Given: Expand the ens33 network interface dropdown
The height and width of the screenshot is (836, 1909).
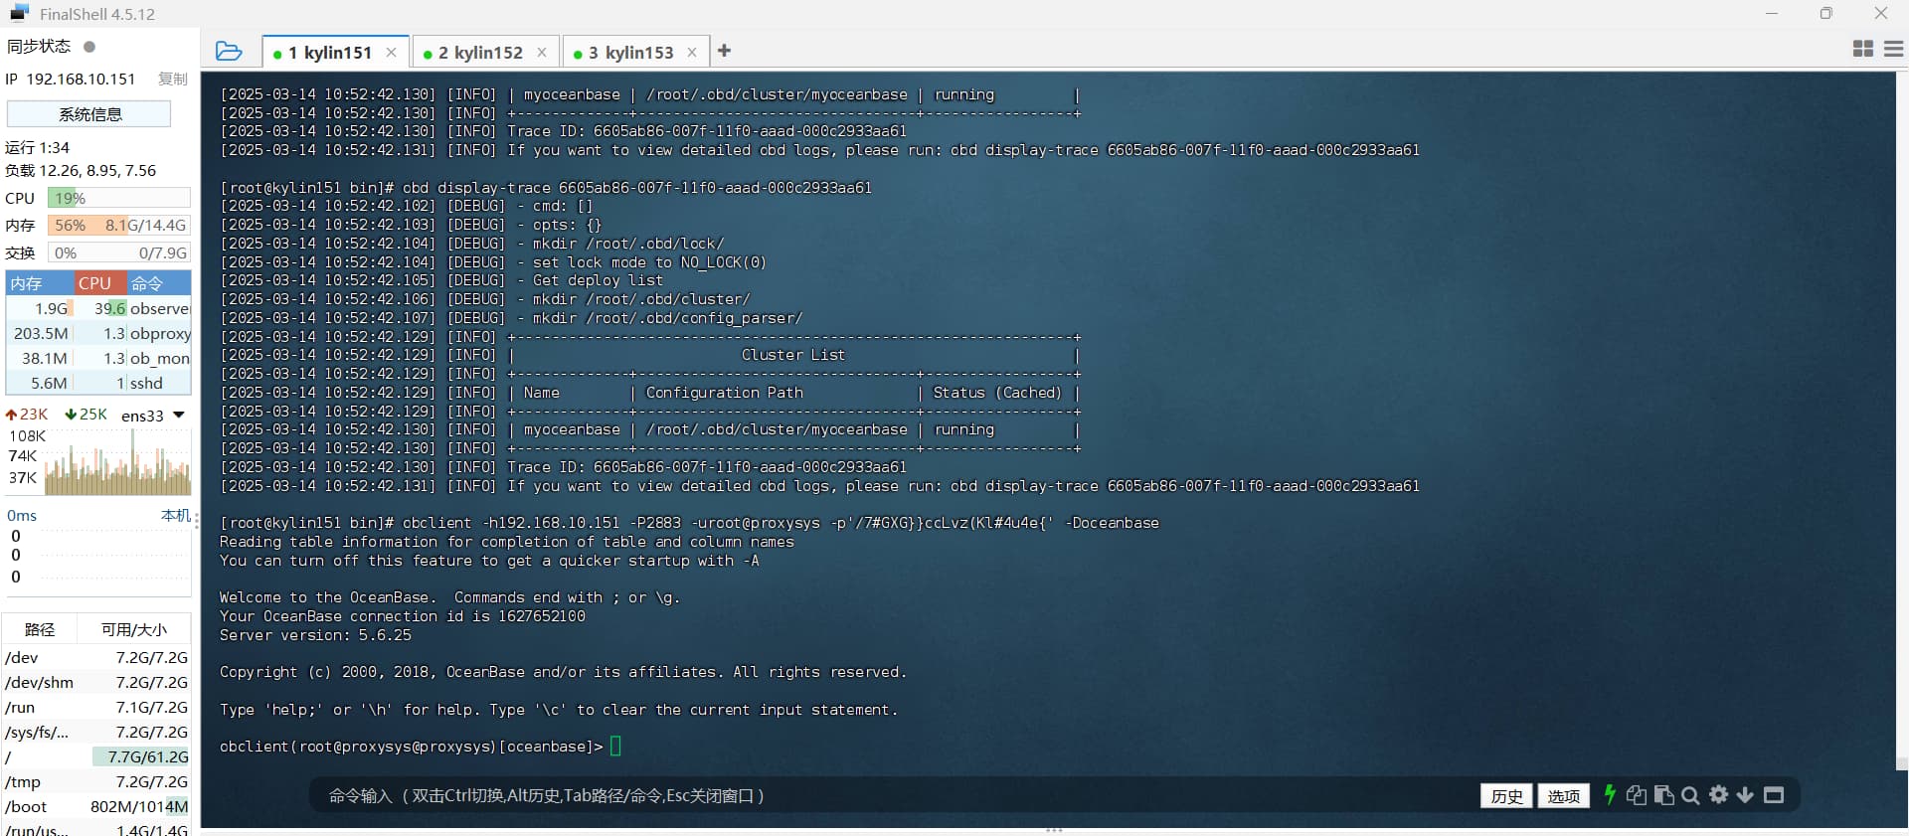Looking at the screenshot, I should pos(179,415).
